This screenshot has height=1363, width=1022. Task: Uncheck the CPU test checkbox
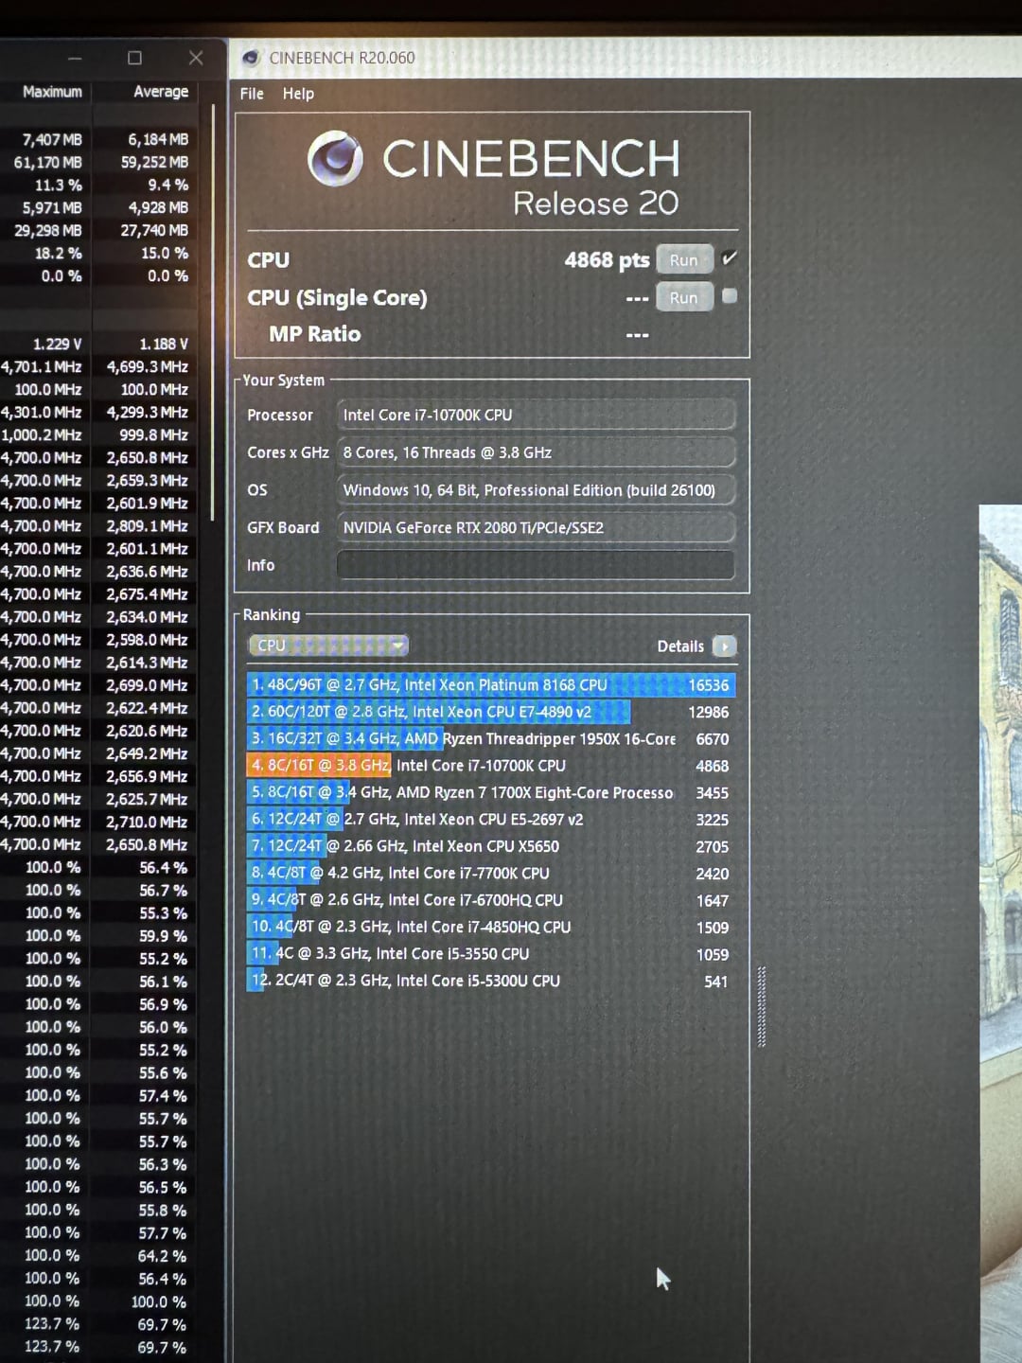coord(730,257)
